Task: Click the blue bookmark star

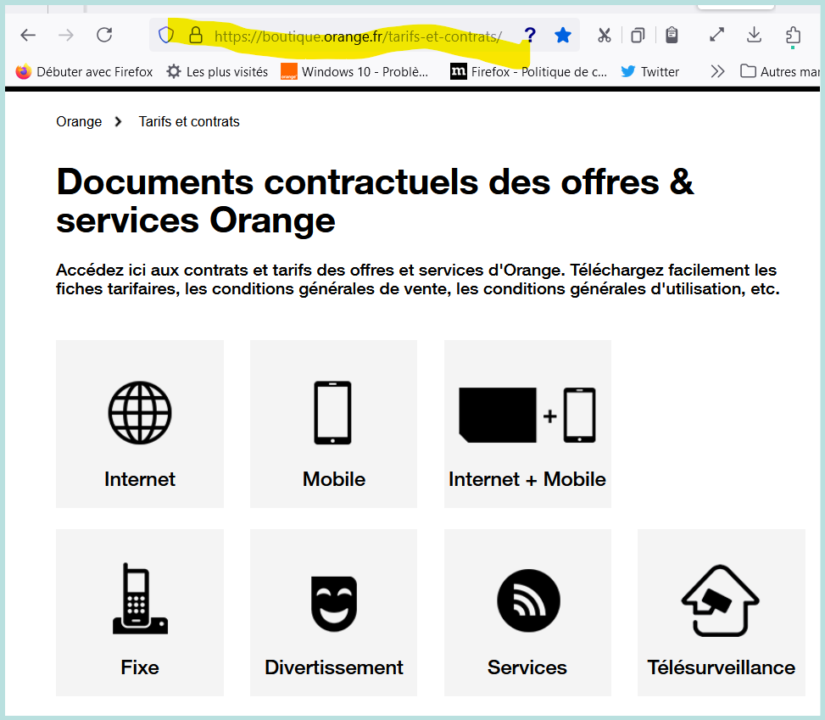Action: tap(562, 35)
